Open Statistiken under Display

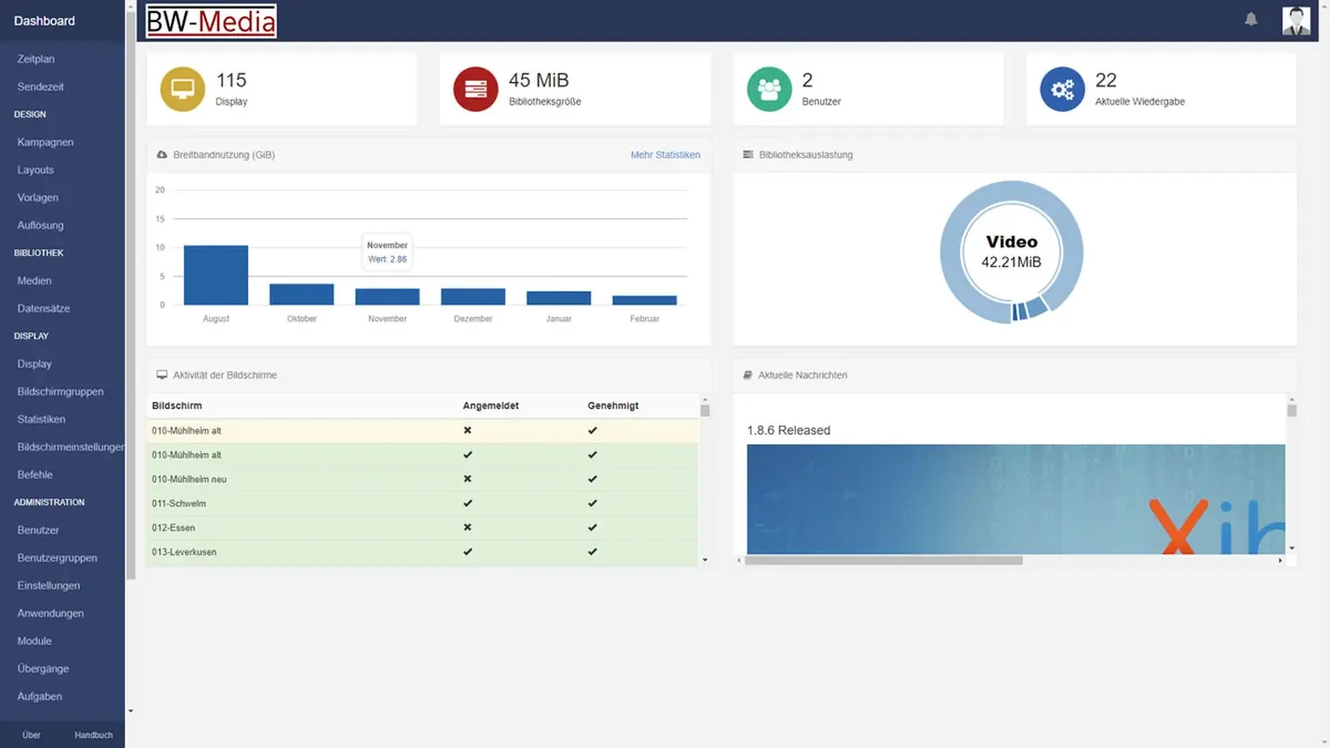(x=41, y=420)
